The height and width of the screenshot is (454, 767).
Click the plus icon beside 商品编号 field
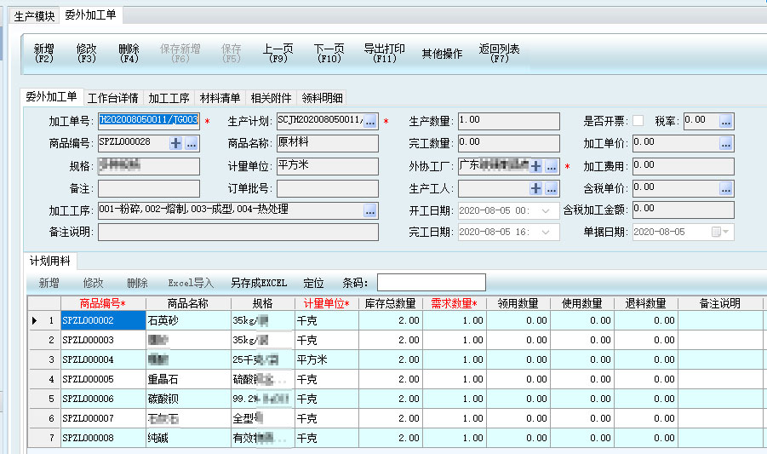pyautogui.click(x=175, y=143)
